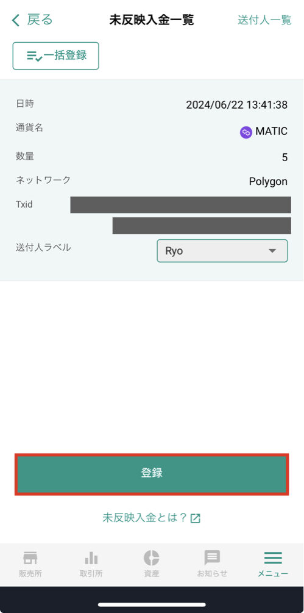Tap the メニュー hamburger icon
Viewport: 304px width, 613px height.
tap(273, 557)
